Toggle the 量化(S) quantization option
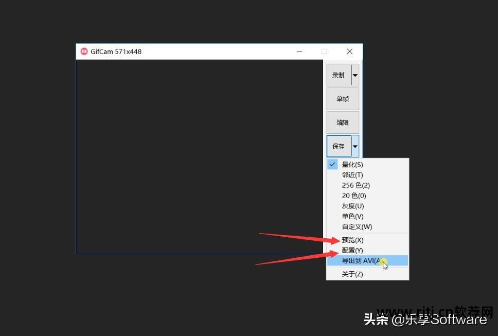498x336 pixels. (x=352, y=164)
